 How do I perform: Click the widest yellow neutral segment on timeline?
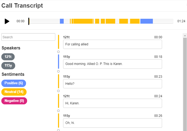pos(83,21)
